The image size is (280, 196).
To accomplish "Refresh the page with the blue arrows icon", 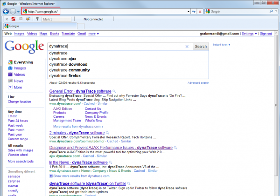I will [194, 12].
